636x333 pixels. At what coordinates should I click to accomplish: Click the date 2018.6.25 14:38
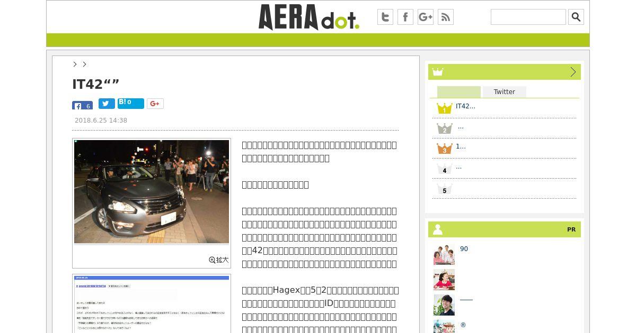coord(101,121)
